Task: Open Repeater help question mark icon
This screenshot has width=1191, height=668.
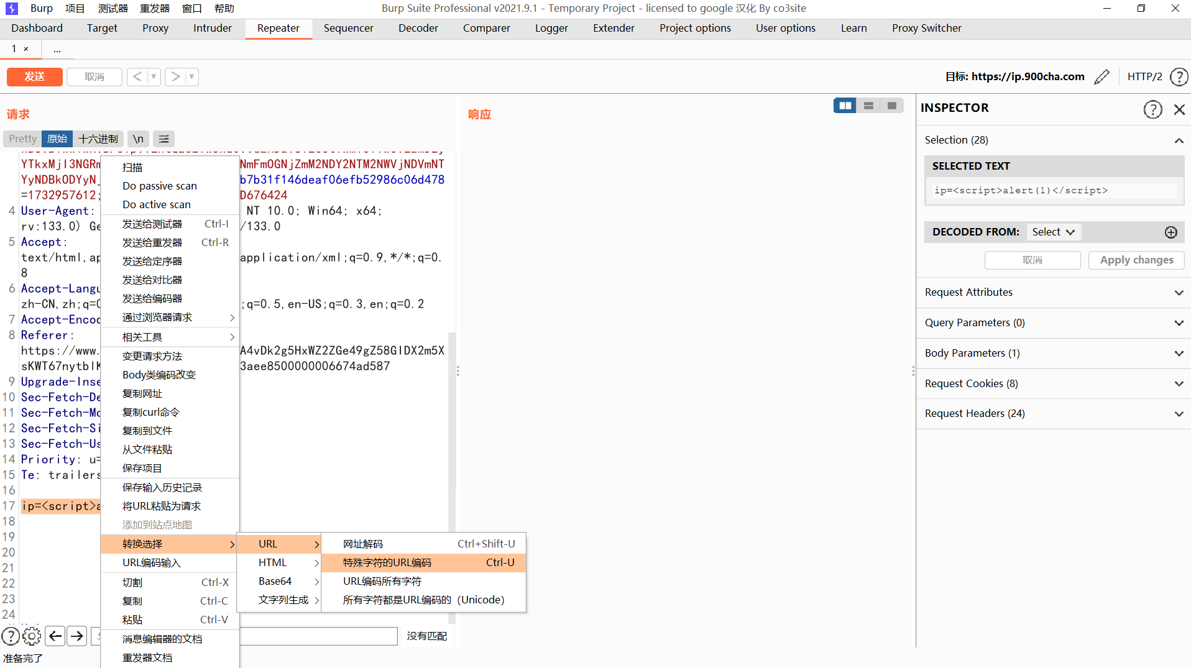Action: [x=1179, y=76]
